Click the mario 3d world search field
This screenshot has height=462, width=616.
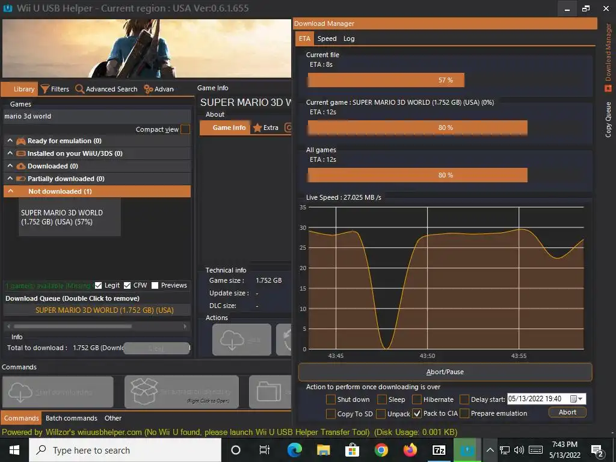pyautogui.click(x=97, y=116)
